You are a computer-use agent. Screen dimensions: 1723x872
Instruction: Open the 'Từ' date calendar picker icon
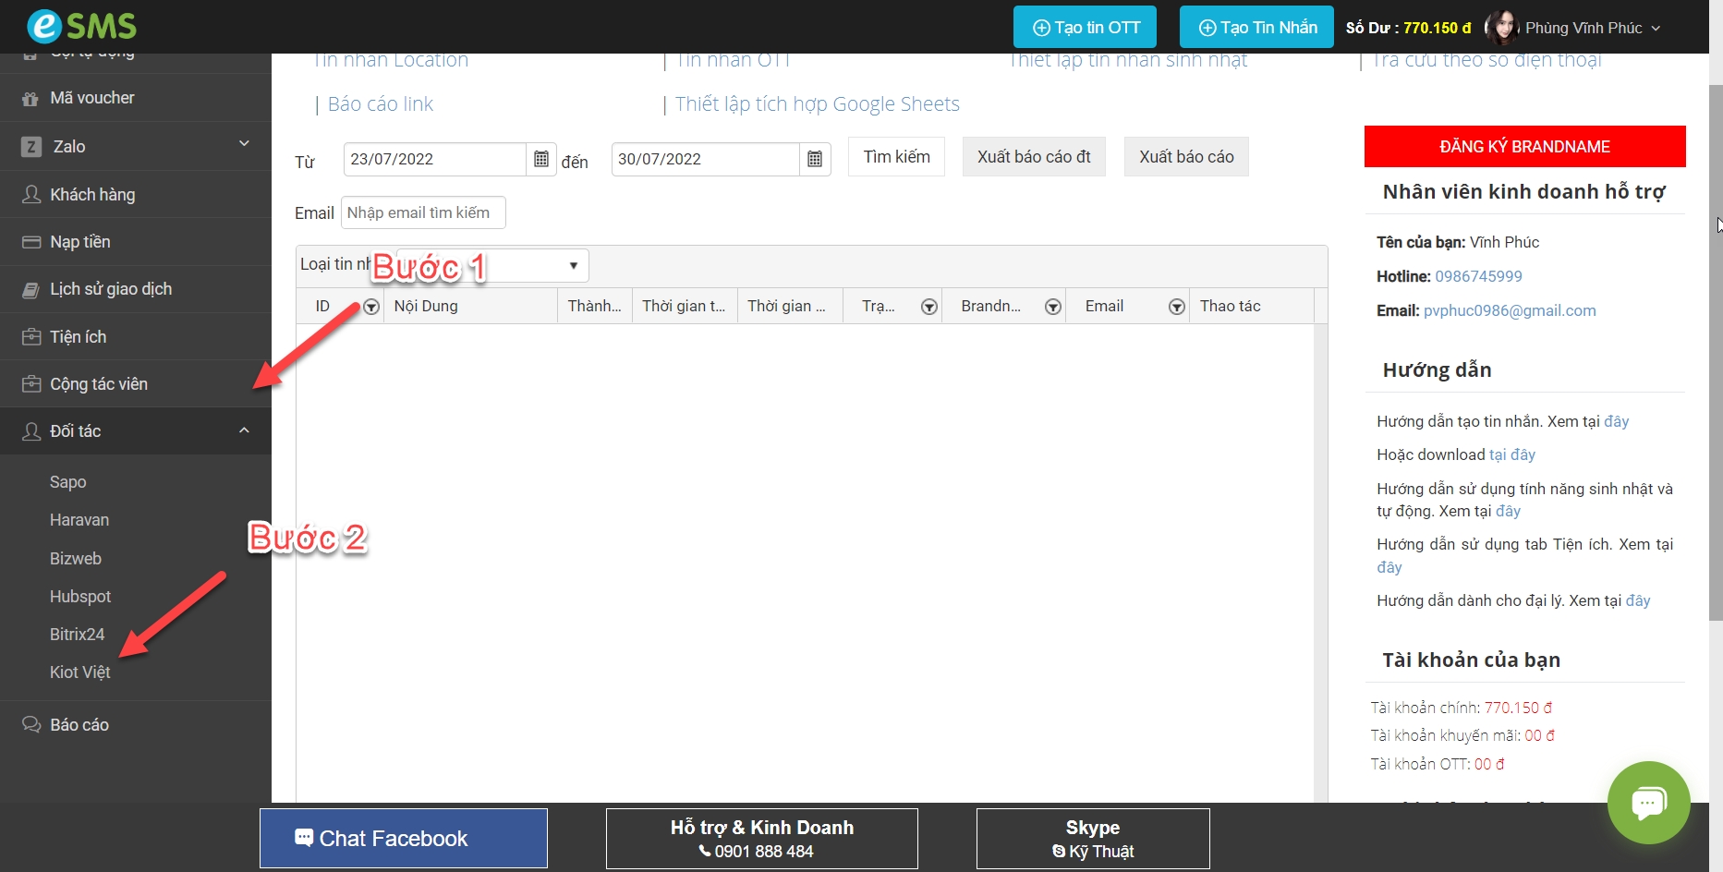[x=541, y=159]
